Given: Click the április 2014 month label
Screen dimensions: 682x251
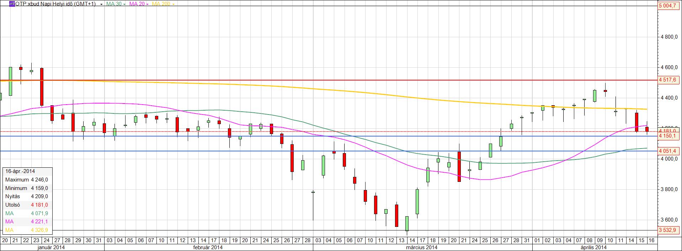Looking at the screenshot, I should (594, 247).
